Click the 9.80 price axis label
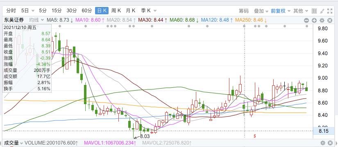338x147 pixels. click(x=323, y=29)
